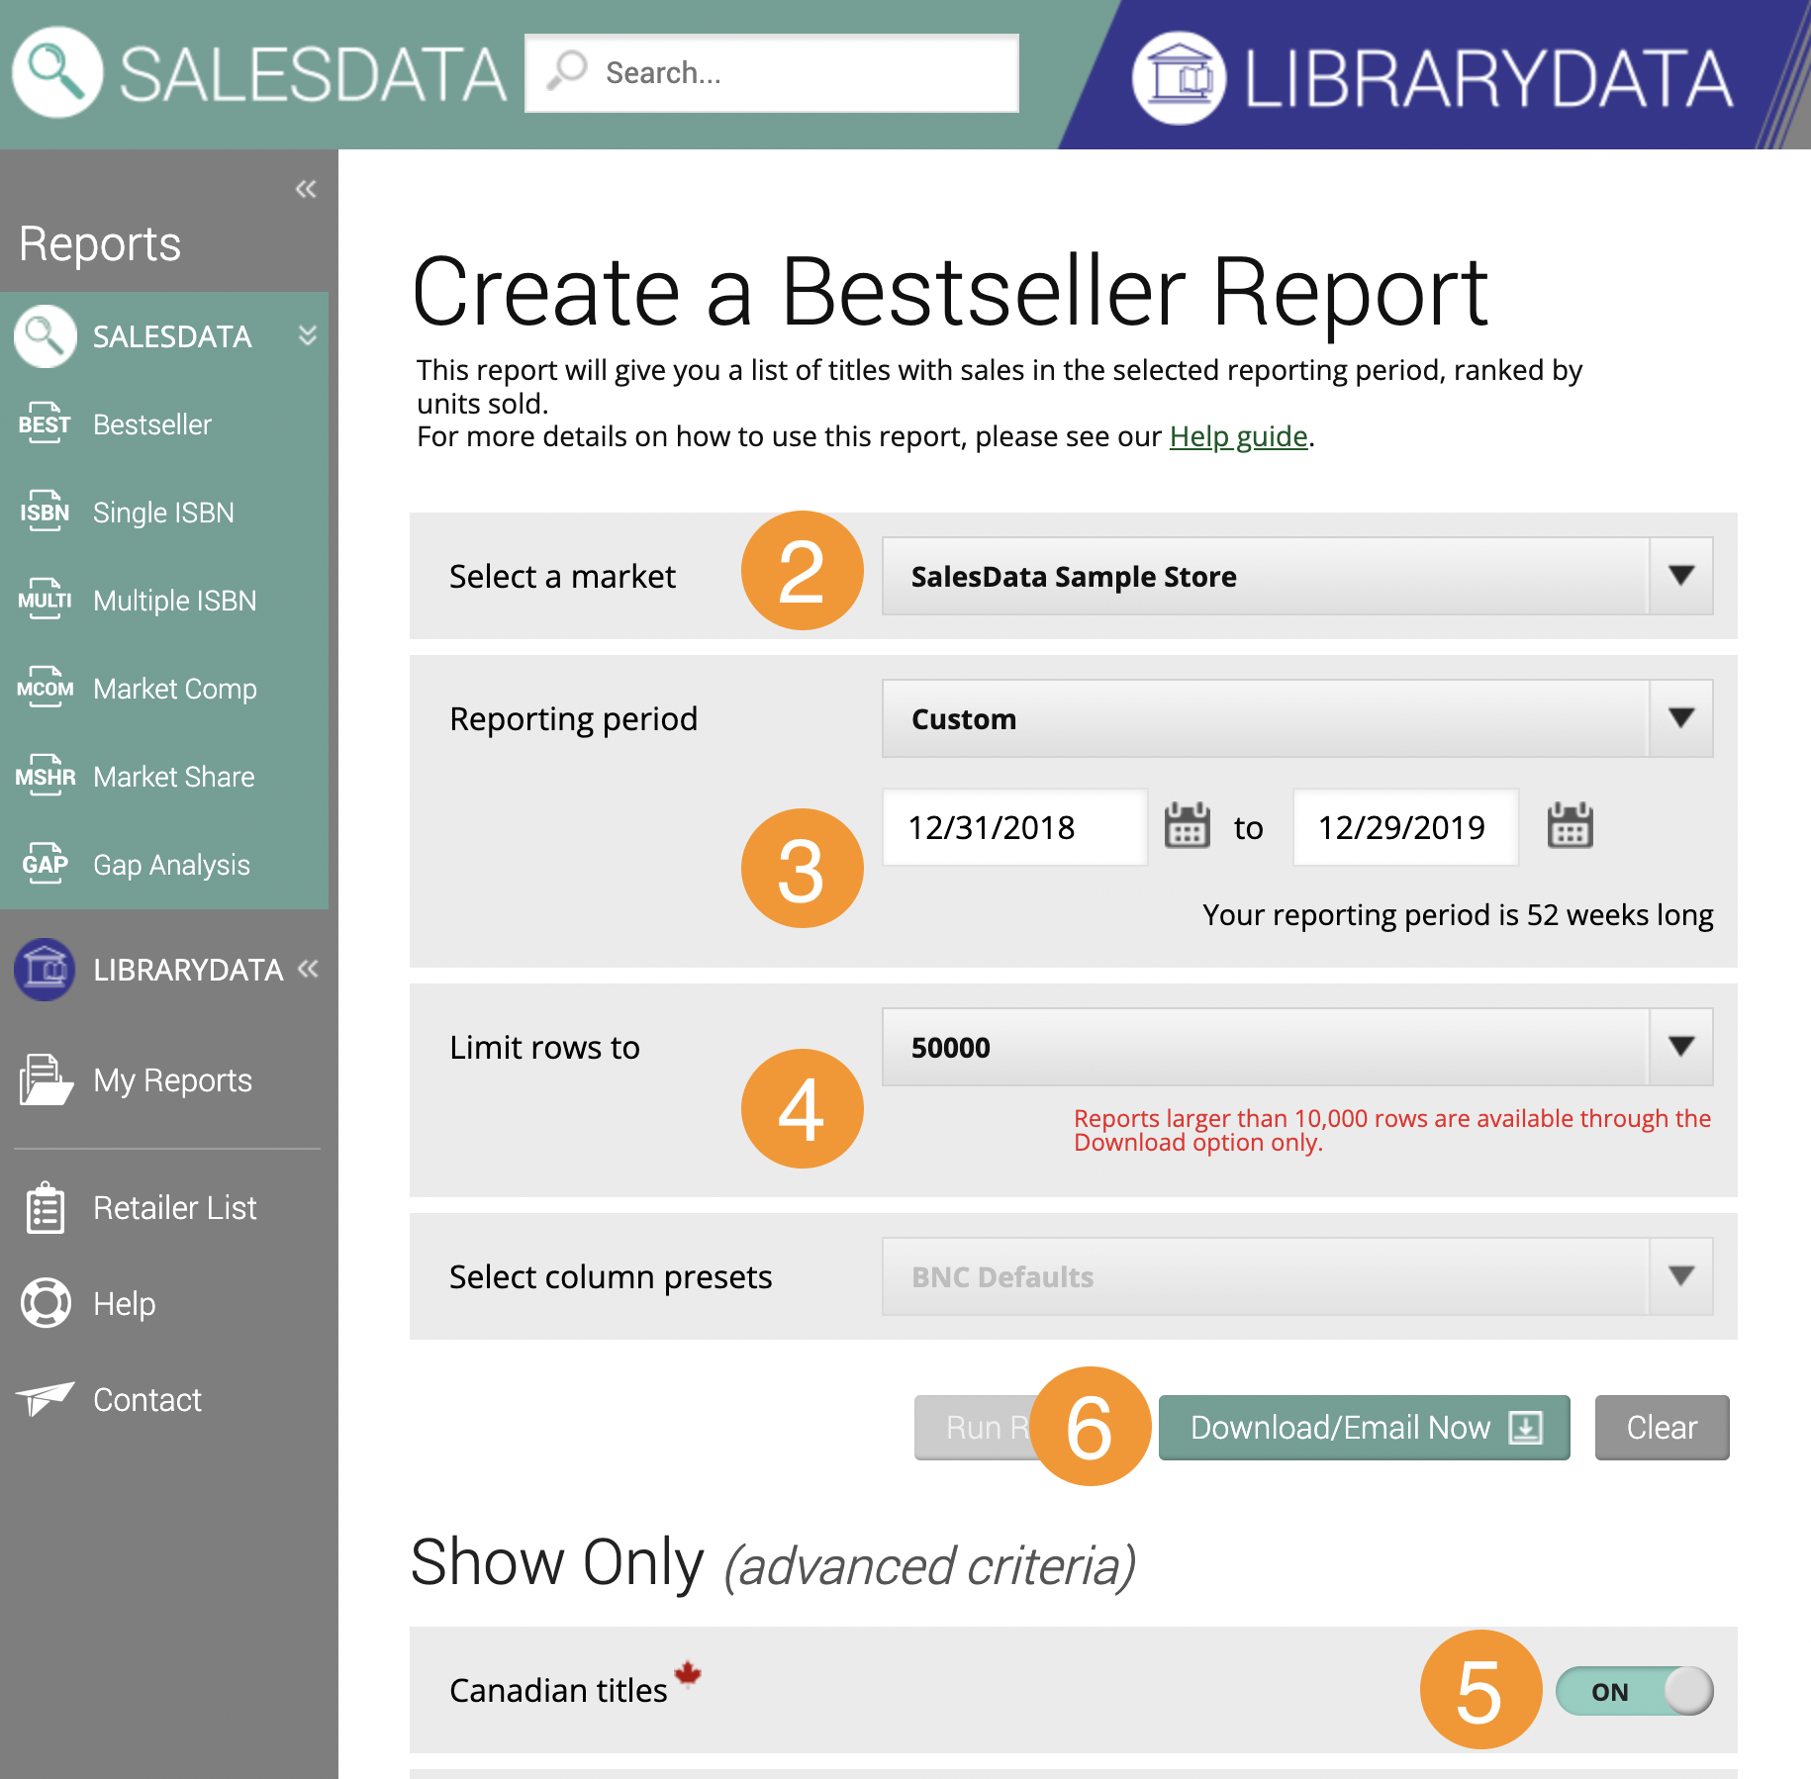This screenshot has height=1779, width=1811.
Task: Turn off the Canadian titles switch
Action: pyautogui.click(x=1635, y=1691)
